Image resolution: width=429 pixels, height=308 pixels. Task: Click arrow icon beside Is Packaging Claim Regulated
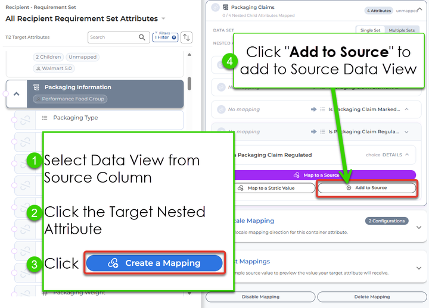coord(313,131)
